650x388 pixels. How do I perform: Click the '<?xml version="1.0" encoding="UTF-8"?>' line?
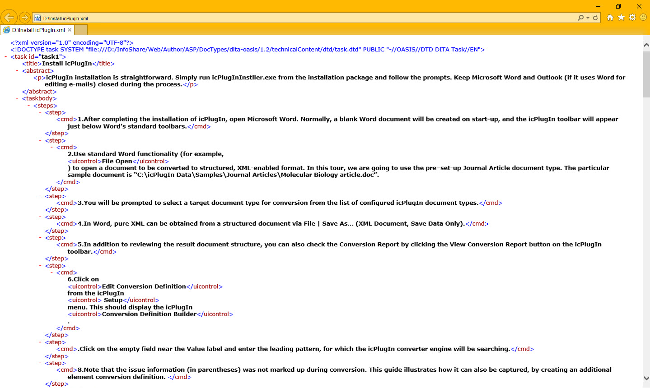(x=72, y=43)
